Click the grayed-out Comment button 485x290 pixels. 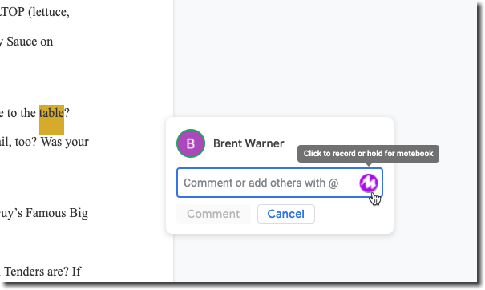pyautogui.click(x=213, y=214)
